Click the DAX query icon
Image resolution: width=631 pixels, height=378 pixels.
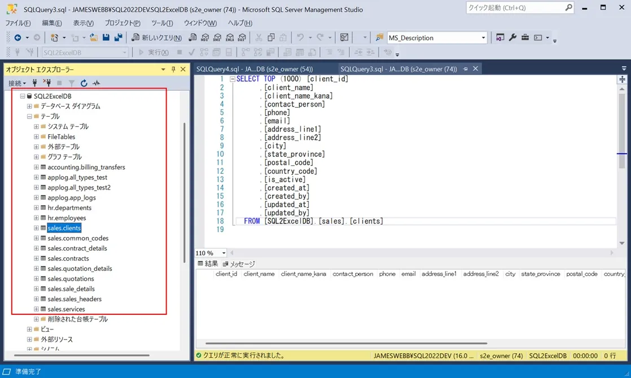[242, 38]
